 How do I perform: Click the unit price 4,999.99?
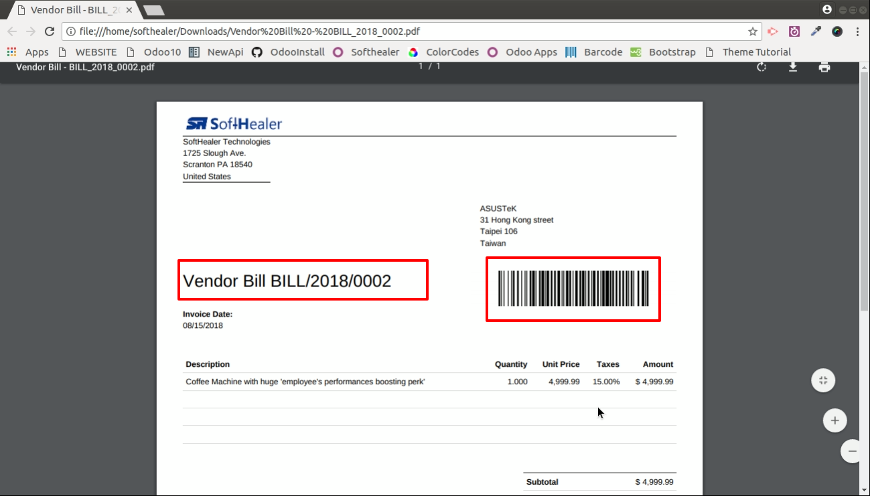[x=563, y=382]
